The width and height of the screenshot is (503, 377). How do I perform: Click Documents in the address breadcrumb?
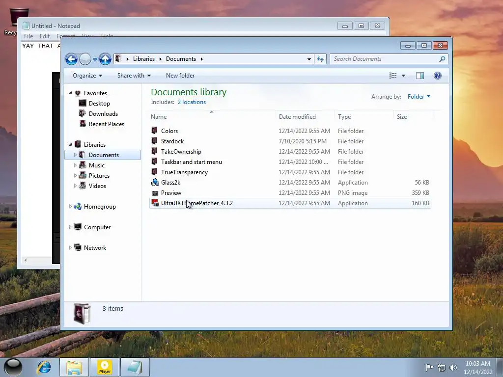pos(181,59)
